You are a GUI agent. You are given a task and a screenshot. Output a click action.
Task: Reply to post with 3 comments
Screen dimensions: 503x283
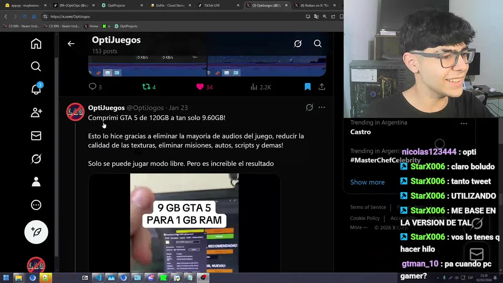[x=95, y=87]
